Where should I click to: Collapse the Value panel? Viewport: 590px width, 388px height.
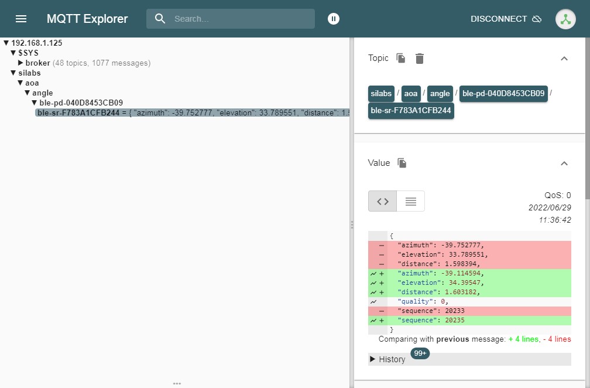pos(564,163)
